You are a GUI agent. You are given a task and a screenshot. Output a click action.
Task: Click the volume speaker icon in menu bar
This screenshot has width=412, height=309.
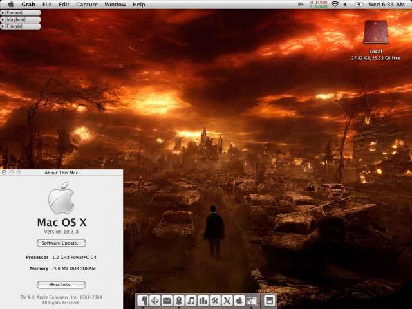[346, 5]
